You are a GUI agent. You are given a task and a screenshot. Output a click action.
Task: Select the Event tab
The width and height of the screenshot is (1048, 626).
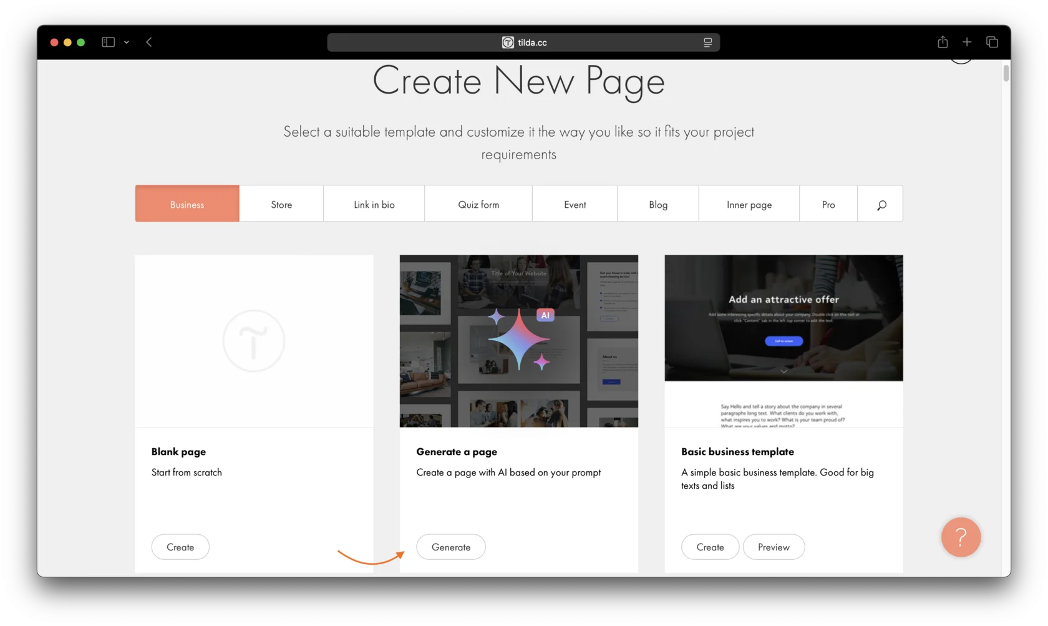click(x=575, y=203)
